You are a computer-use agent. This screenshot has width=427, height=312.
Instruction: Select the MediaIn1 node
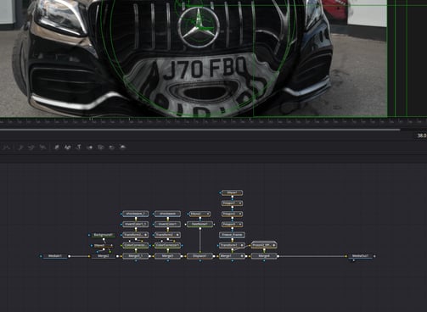click(55, 256)
